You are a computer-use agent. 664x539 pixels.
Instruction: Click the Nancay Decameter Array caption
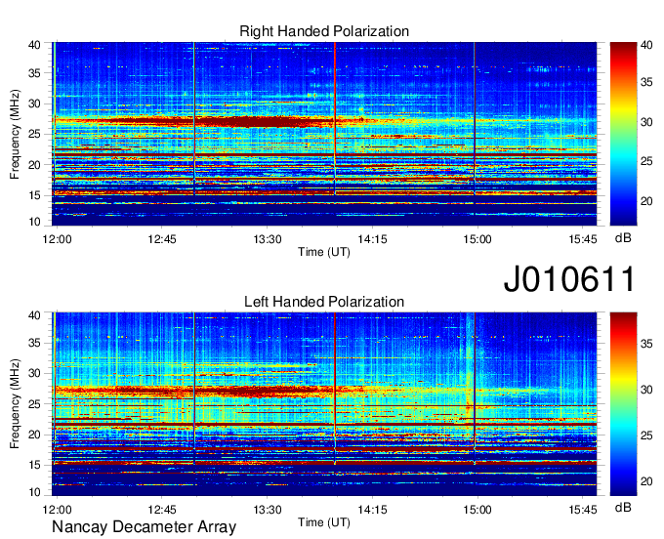pyautogui.click(x=144, y=526)
